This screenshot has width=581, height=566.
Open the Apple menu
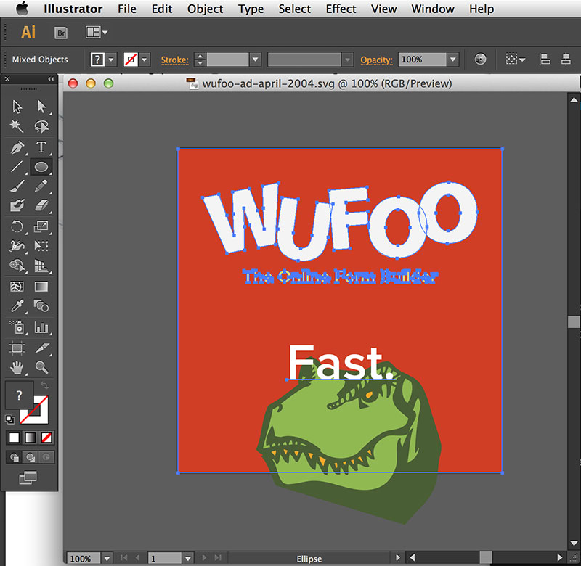(23, 9)
